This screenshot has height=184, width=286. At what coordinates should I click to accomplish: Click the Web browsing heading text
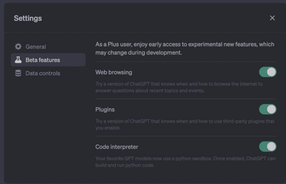click(x=114, y=72)
